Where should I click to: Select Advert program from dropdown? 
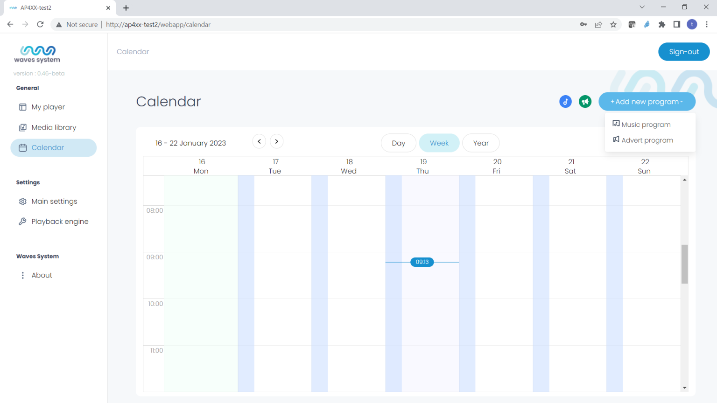[x=647, y=140]
